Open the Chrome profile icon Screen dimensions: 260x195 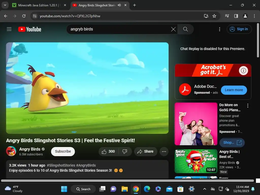[x=245, y=16]
